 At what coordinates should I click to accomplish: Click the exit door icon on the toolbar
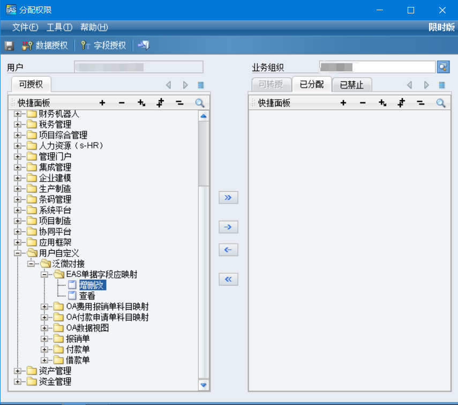point(142,46)
